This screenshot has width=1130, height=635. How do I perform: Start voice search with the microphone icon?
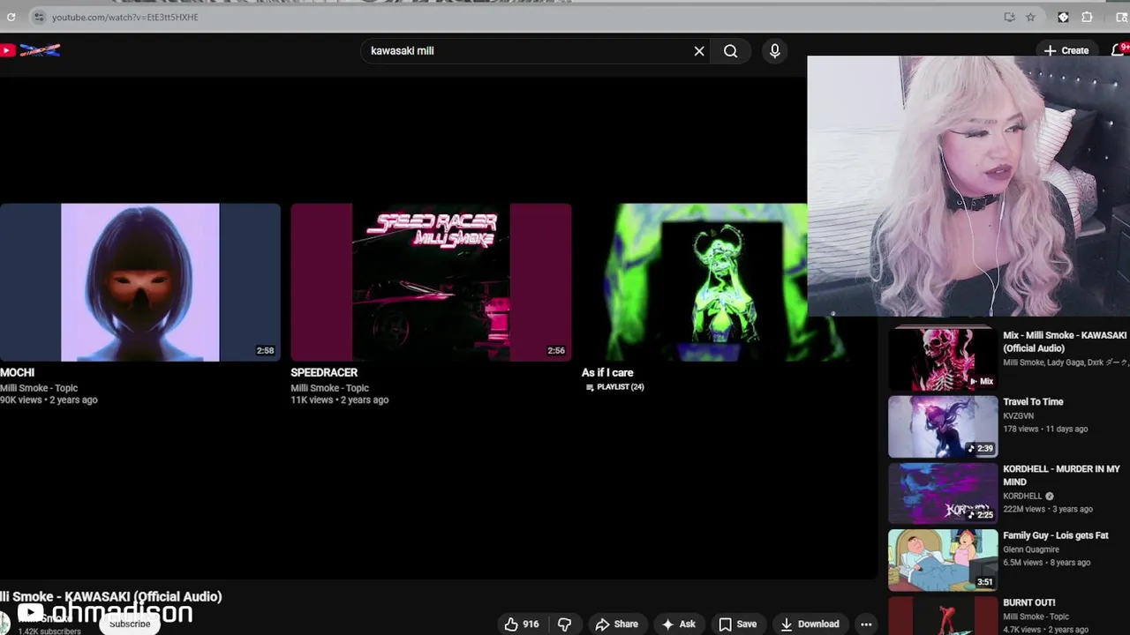click(x=774, y=51)
